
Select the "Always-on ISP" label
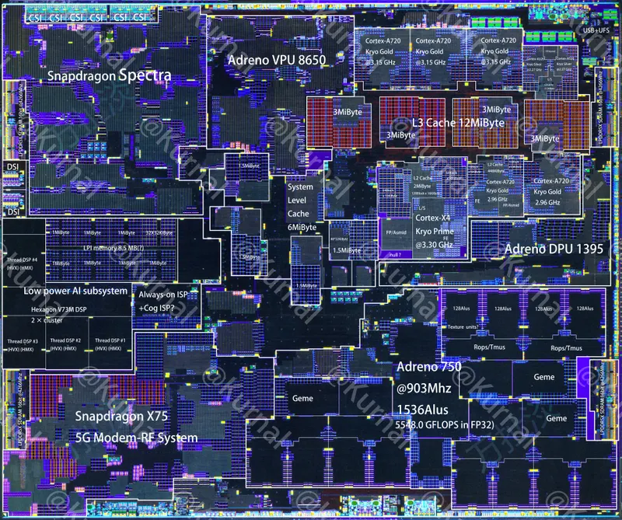pos(162,295)
